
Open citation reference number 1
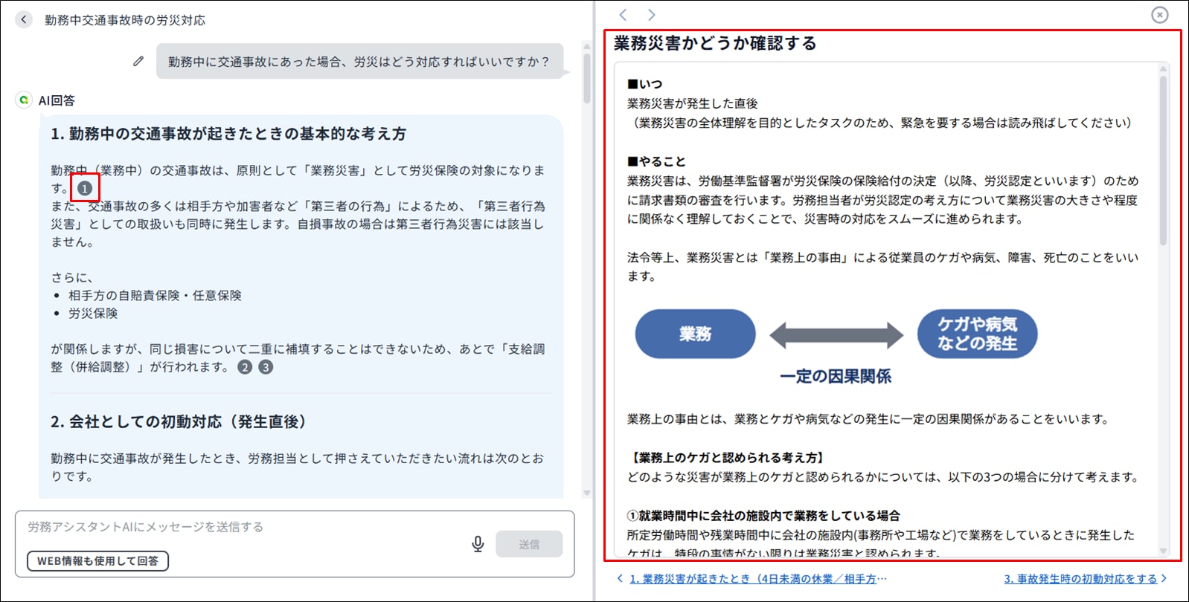click(x=85, y=189)
